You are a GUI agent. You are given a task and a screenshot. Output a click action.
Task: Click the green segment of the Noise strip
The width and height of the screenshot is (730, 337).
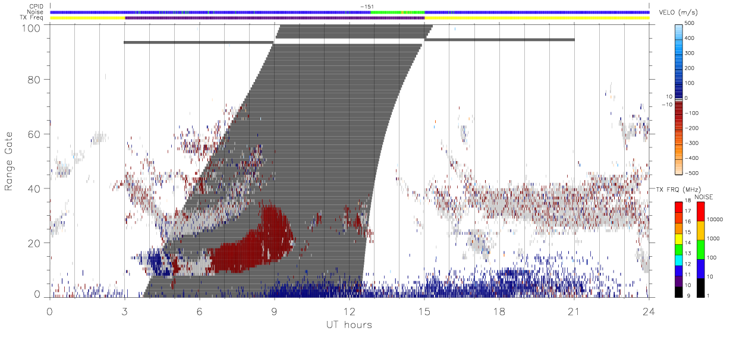tap(397, 12)
